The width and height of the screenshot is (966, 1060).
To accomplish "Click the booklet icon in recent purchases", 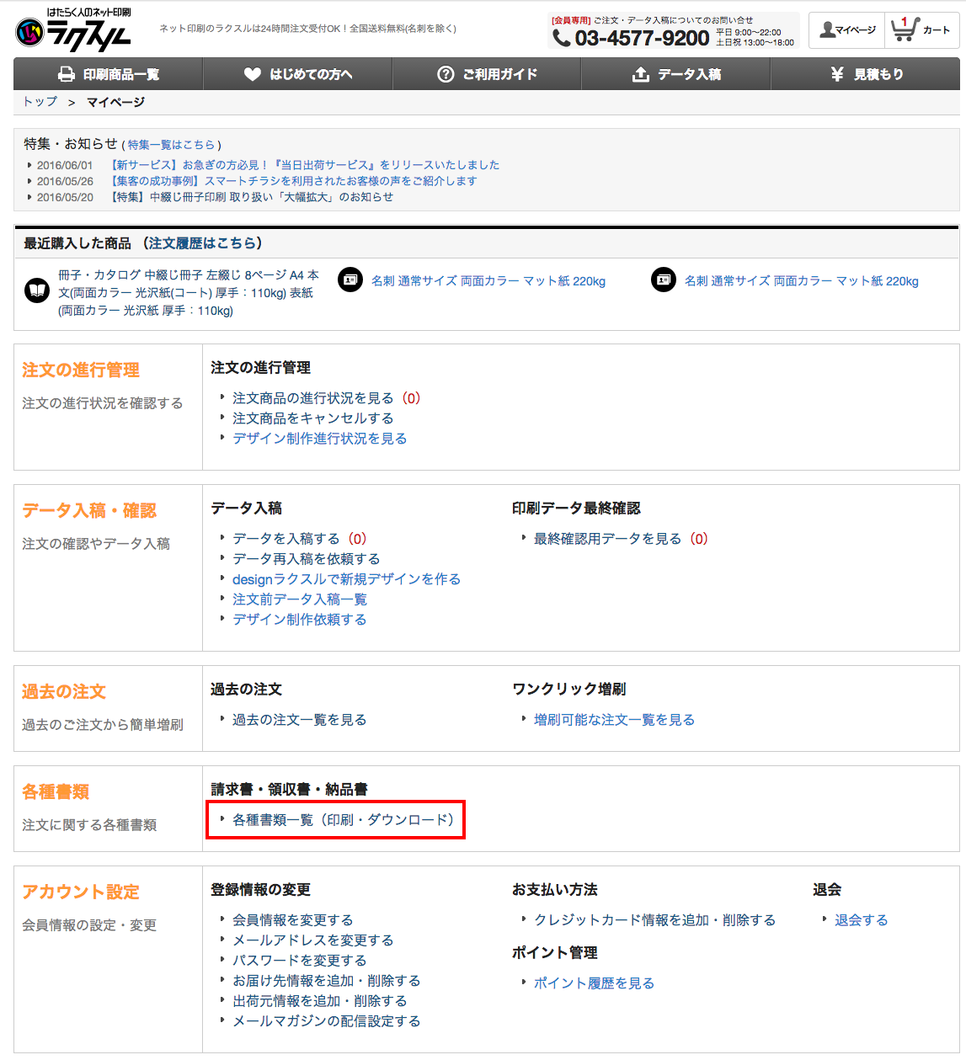I will (x=37, y=292).
